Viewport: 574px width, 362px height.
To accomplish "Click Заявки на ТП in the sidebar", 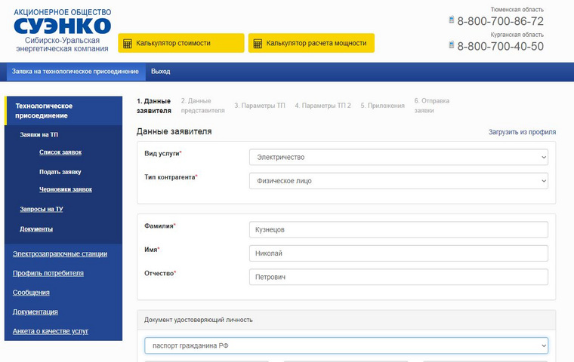I will [x=39, y=135].
